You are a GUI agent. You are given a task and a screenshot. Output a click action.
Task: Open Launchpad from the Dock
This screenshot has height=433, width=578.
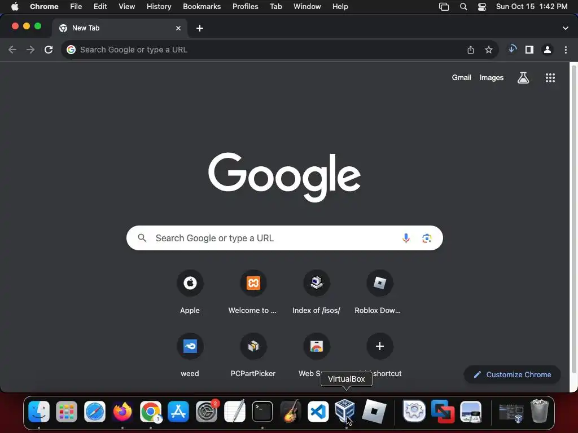click(x=67, y=411)
